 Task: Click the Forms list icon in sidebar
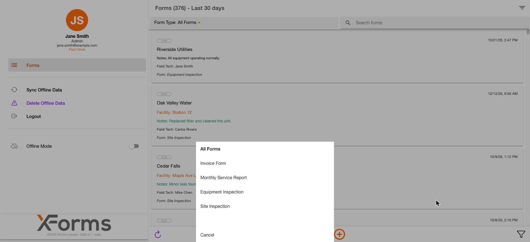pyautogui.click(x=14, y=65)
